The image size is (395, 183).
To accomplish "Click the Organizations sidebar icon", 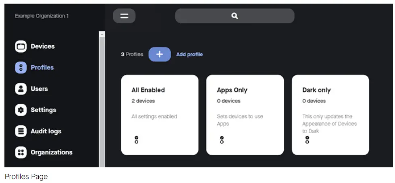I will pos(21,152).
